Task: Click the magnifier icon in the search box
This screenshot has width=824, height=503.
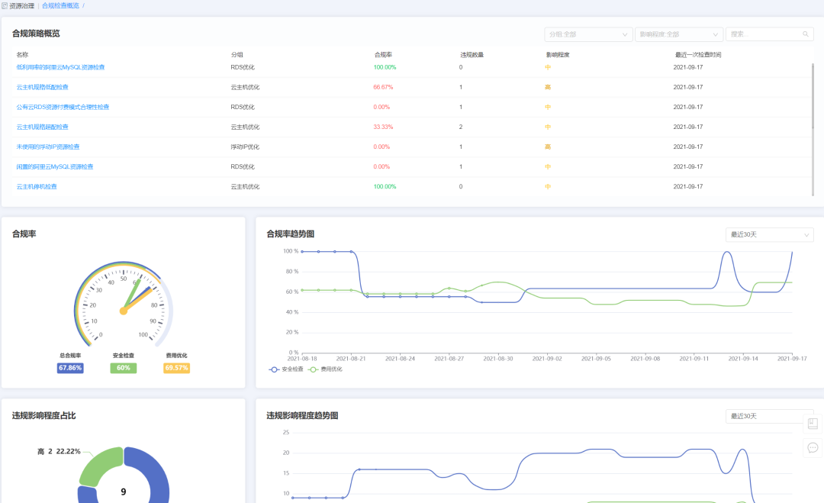Action: 805,34
